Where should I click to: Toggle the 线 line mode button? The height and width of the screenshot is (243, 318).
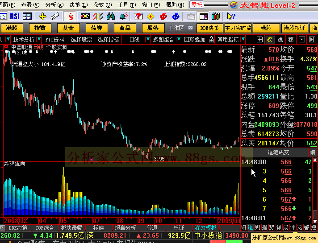click(x=280, y=40)
